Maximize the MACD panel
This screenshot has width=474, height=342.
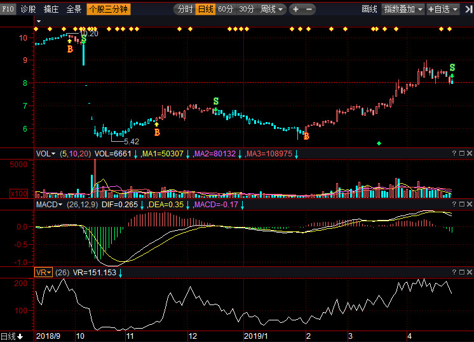pyautogui.click(x=461, y=204)
